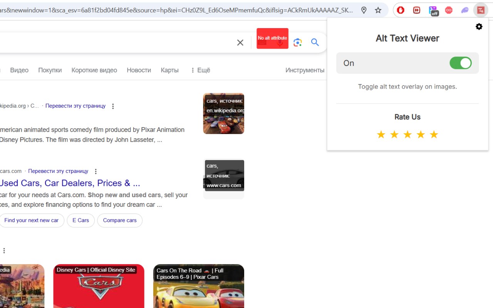Translate the Wikipedia result page
The image size is (493, 308).
tap(75, 106)
